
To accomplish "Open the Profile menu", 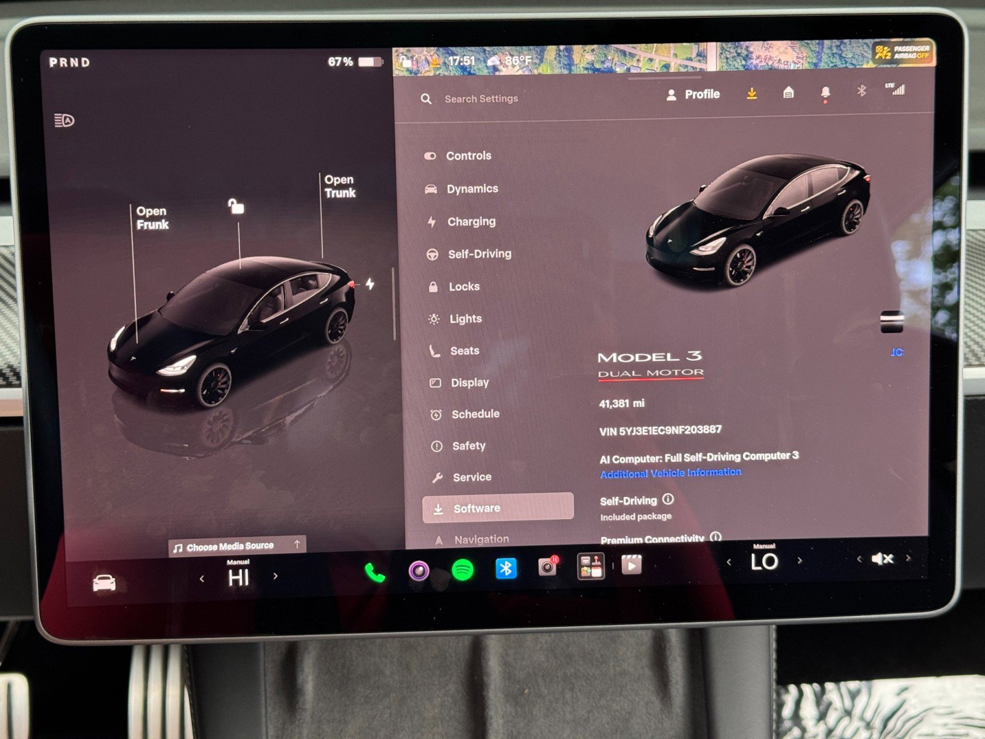I will tap(694, 94).
